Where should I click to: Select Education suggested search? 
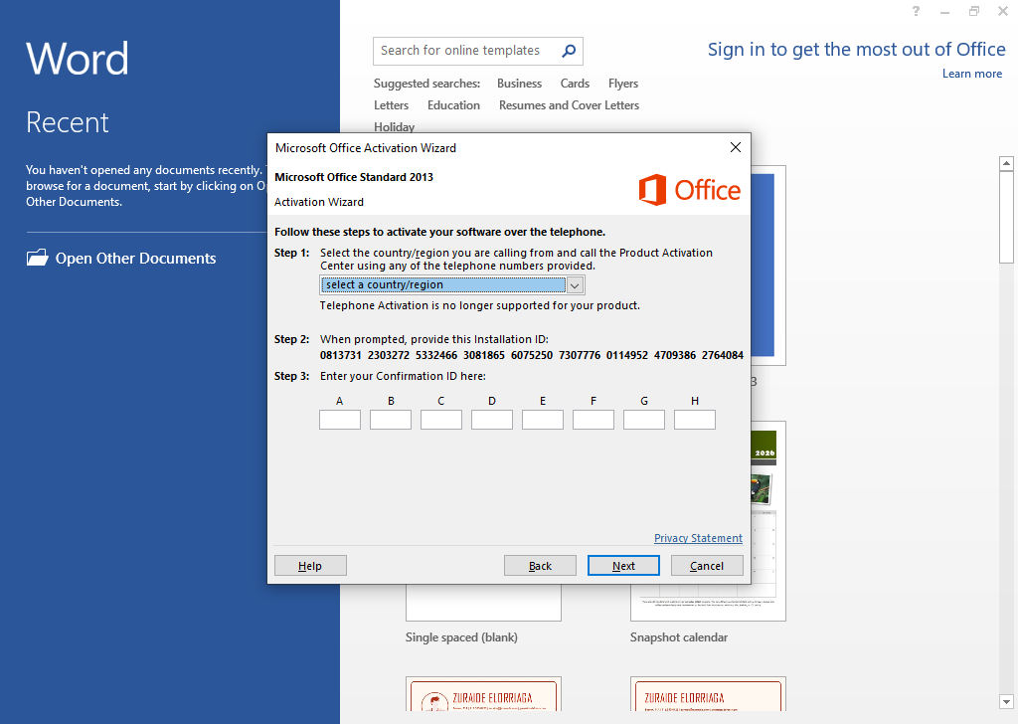453,105
